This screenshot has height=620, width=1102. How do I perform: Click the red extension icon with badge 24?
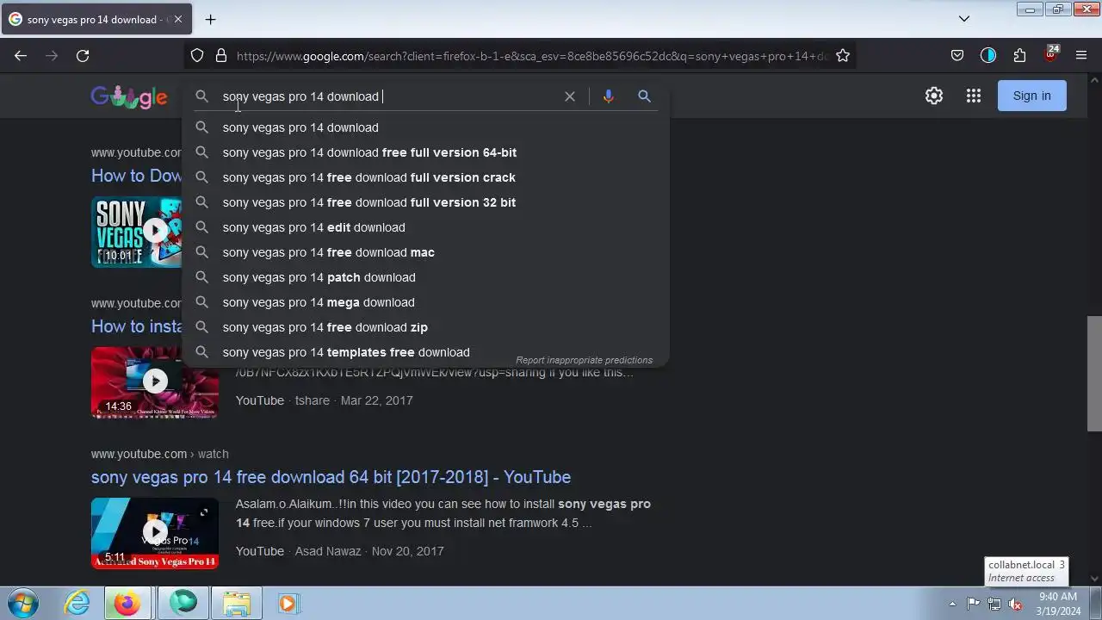[1050, 54]
